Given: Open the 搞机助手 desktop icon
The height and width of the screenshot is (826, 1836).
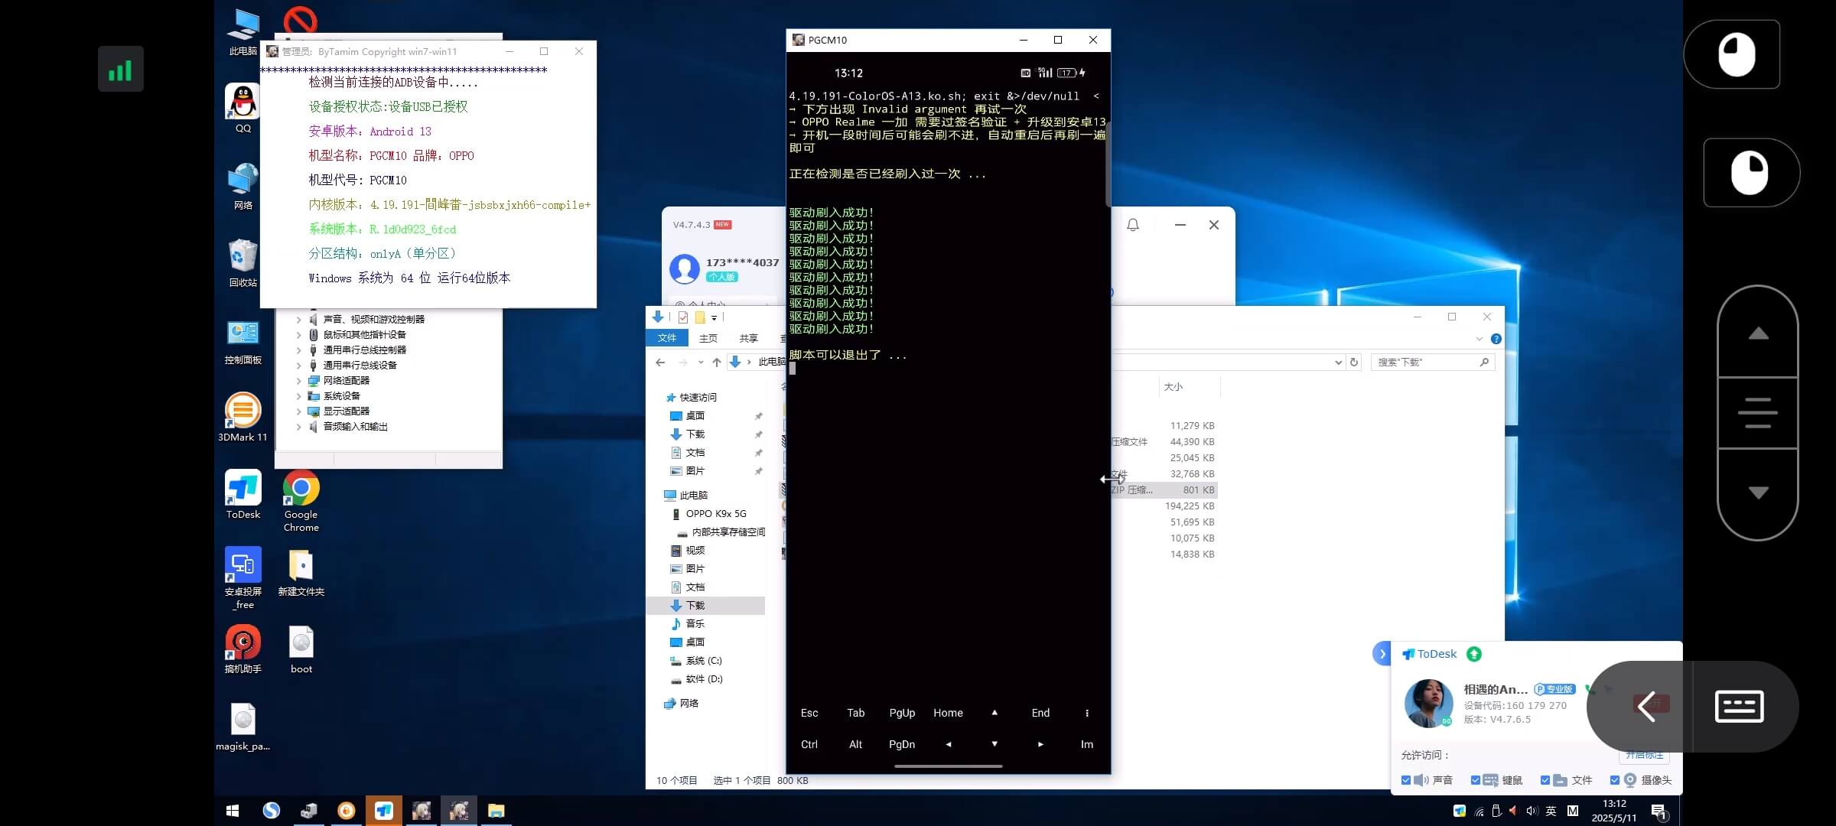Looking at the screenshot, I should pyautogui.click(x=243, y=643).
